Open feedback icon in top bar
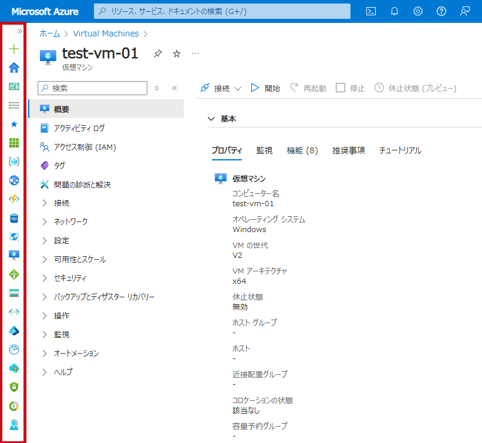This screenshot has width=482, height=443. (465, 11)
